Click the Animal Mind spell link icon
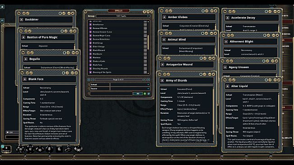294x165 pixels. (x=164, y=40)
